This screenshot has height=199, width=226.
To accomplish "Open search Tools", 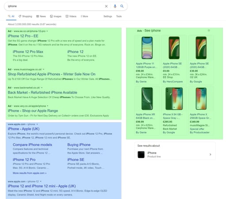I will 119,16.
